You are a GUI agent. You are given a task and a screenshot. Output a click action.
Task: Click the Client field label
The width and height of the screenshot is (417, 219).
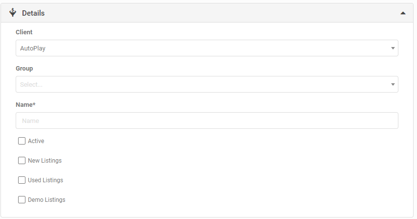(x=24, y=32)
